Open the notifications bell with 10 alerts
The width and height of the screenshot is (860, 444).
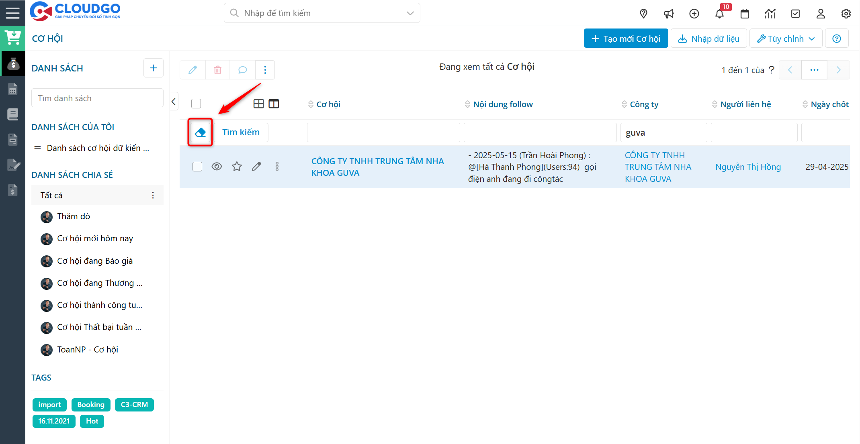point(720,13)
